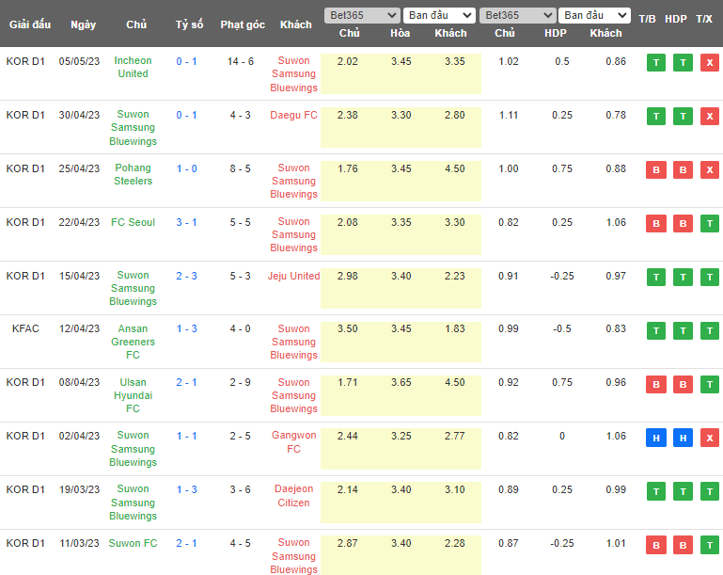Open the Daegu FC team link
The image size is (723, 575).
(293, 114)
